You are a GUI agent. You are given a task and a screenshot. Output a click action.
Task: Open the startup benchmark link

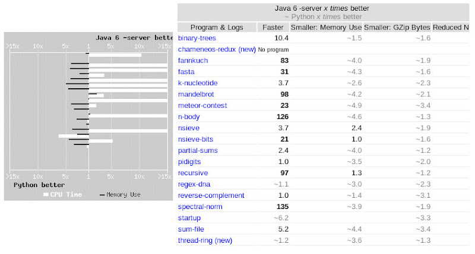pyautogui.click(x=189, y=218)
